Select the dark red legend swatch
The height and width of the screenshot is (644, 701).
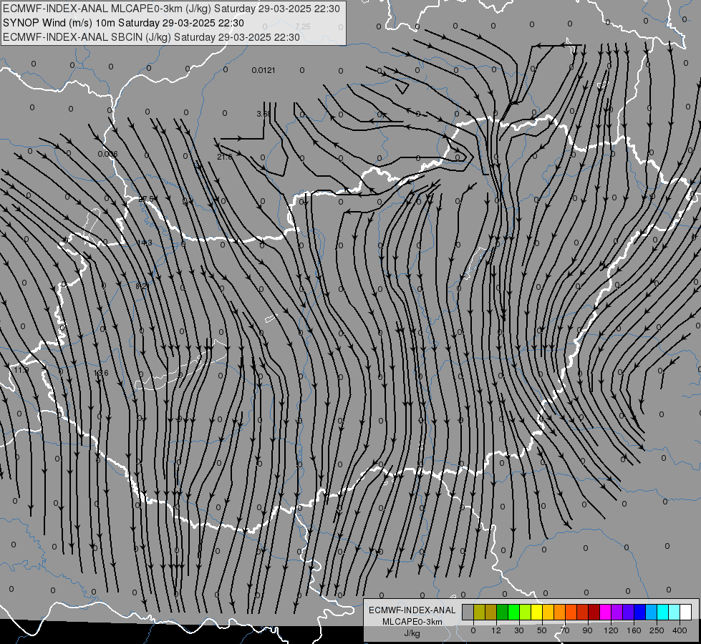[x=594, y=612]
